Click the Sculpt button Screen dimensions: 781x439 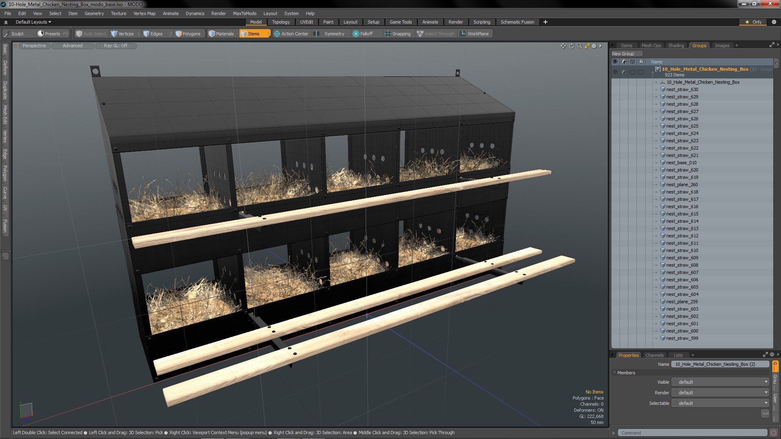[x=13, y=34]
